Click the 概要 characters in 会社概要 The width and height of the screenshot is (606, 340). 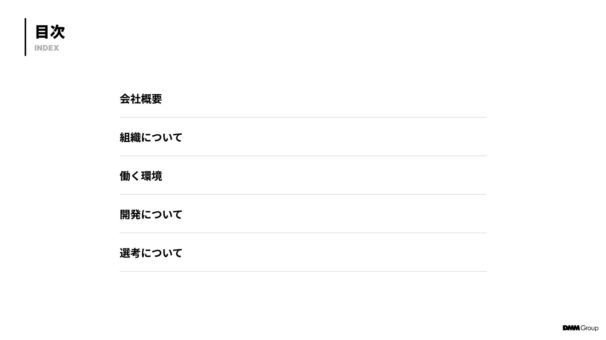click(x=151, y=99)
